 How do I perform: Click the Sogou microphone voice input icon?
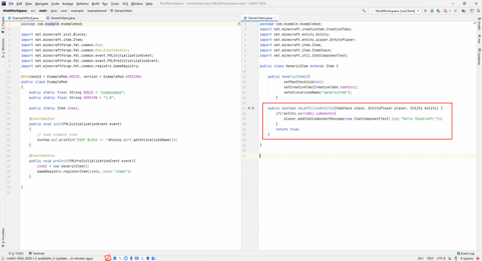click(131, 259)
